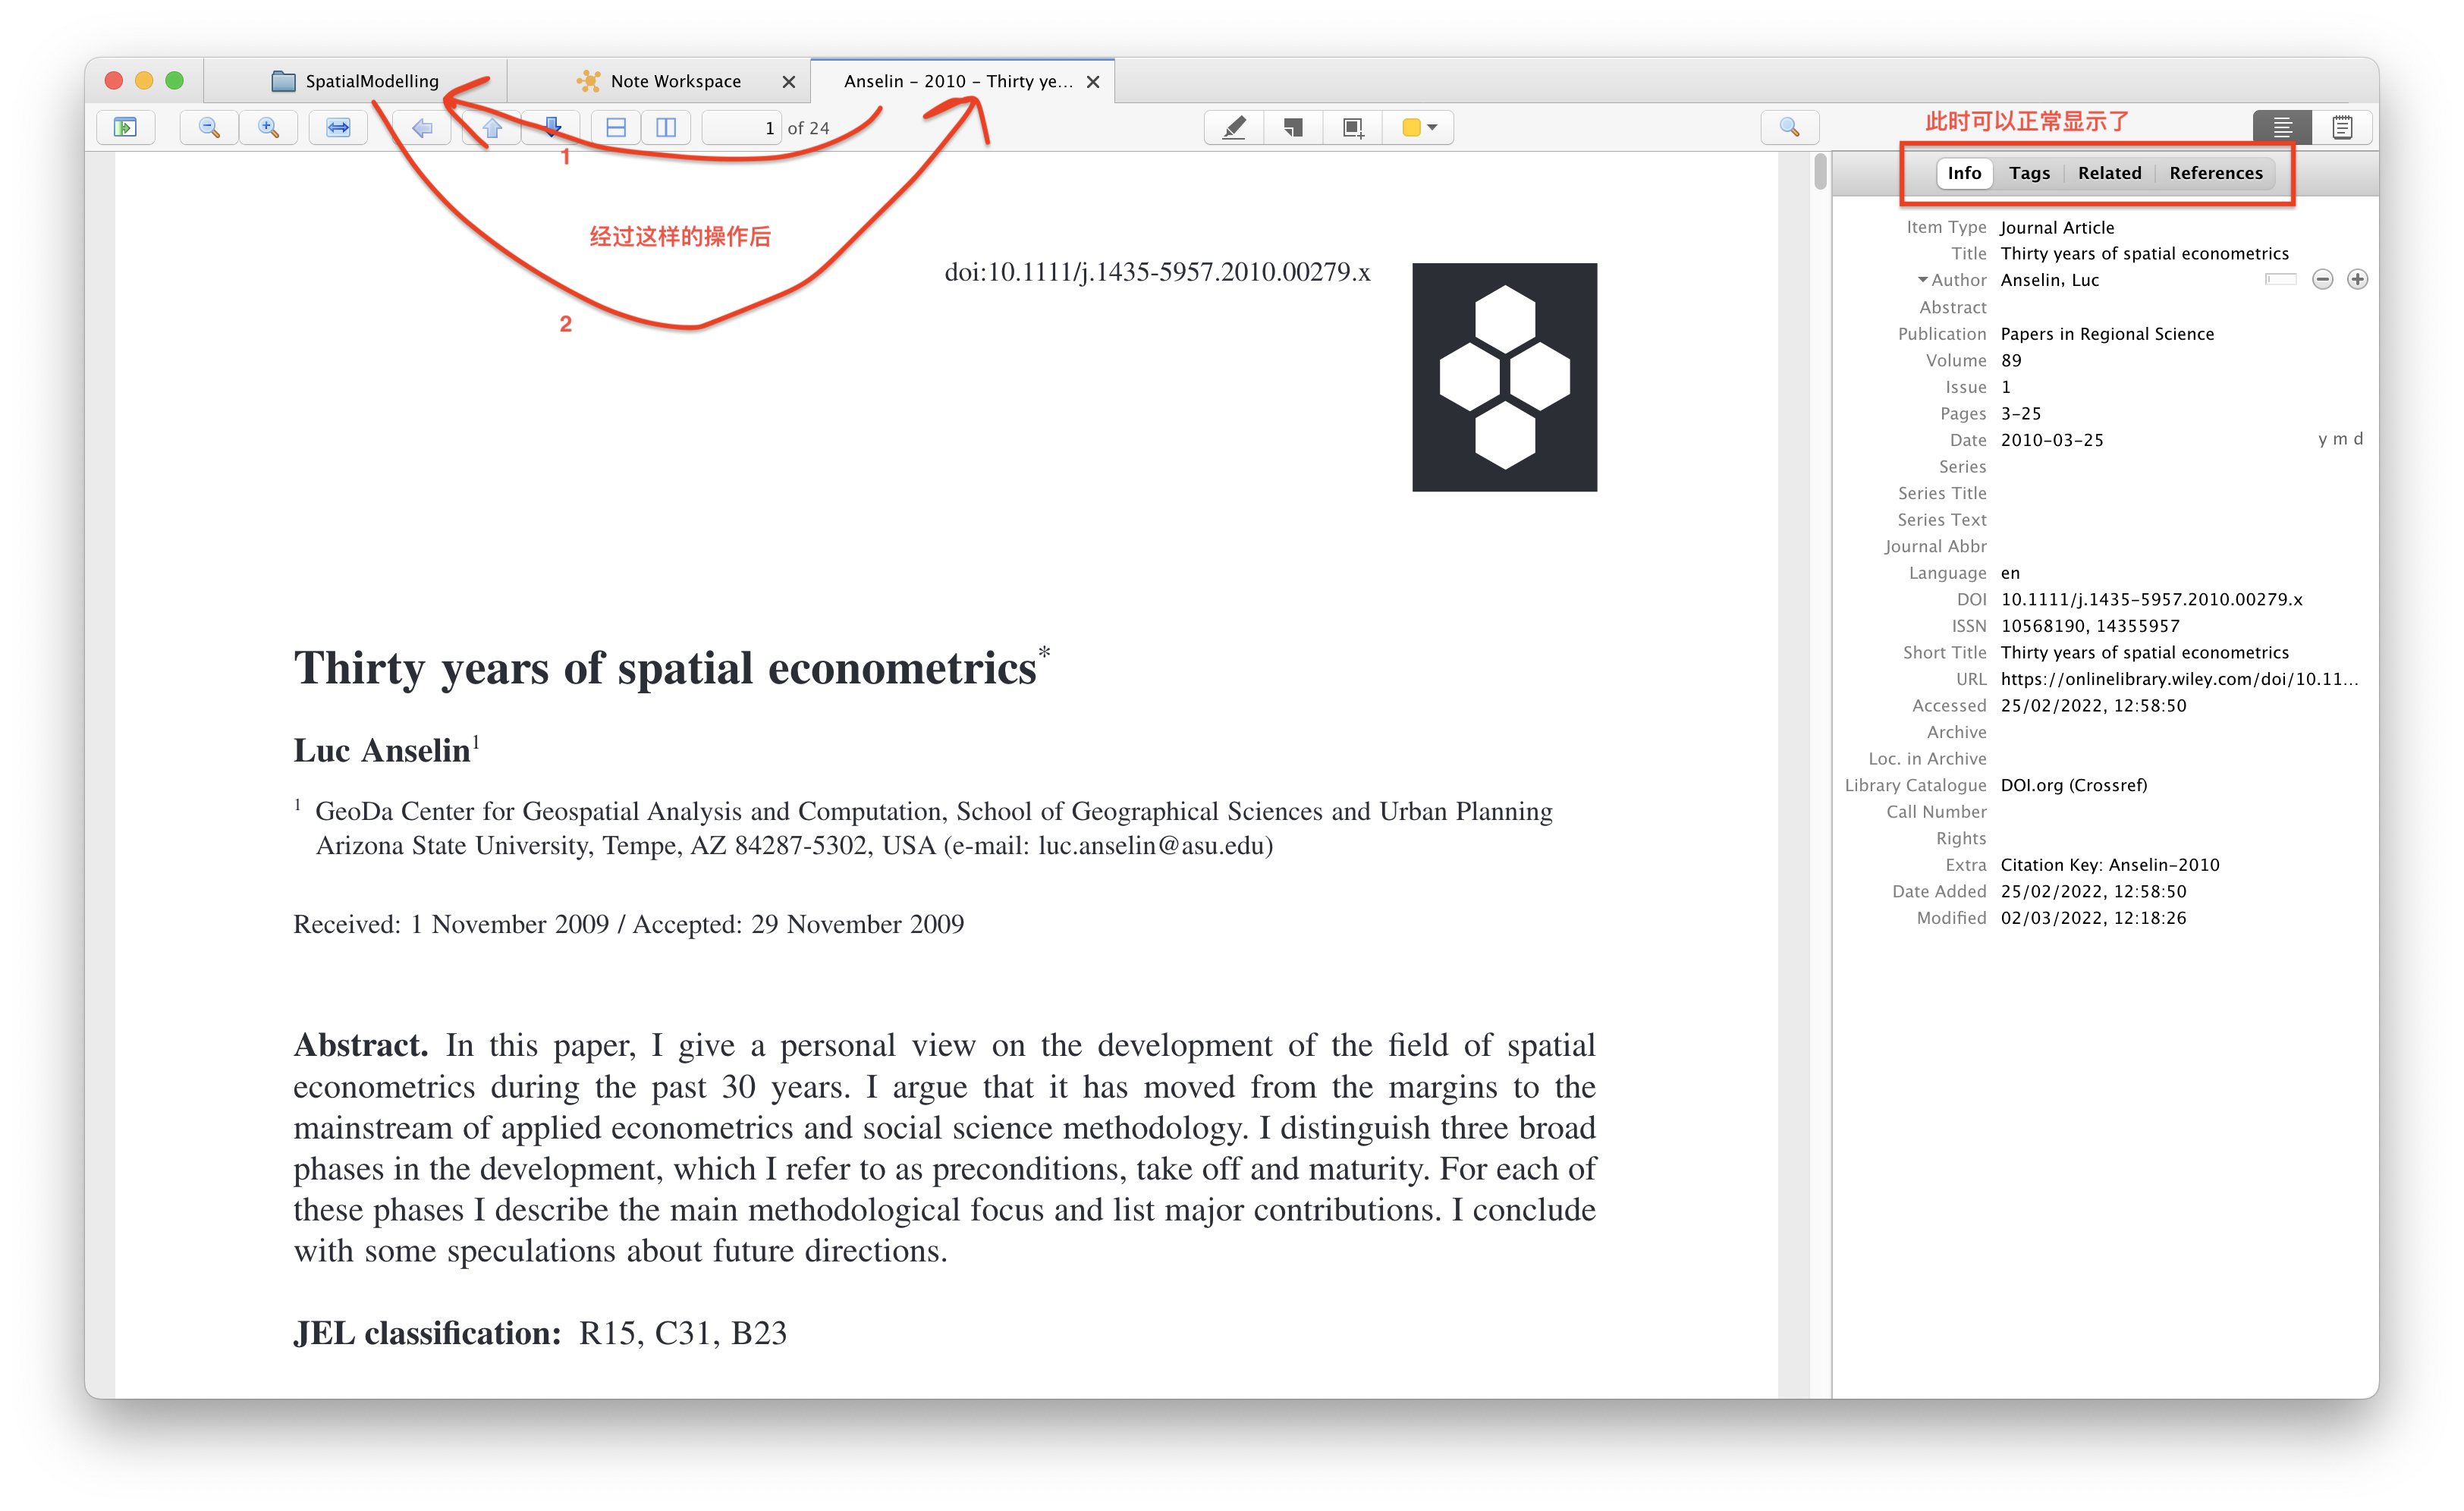Switch to the Related tab

(2110, 173)
